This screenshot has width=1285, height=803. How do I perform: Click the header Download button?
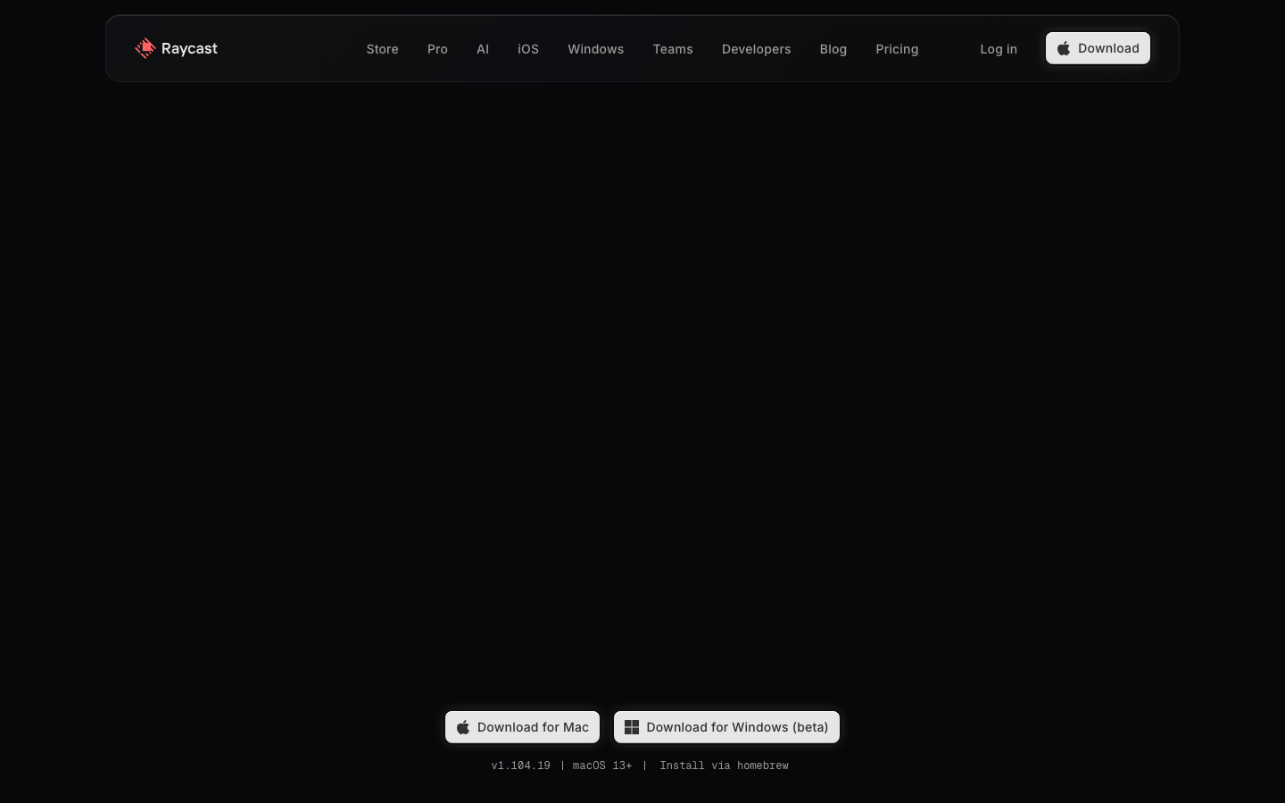pyautogui.click(x=1098, y=48)
